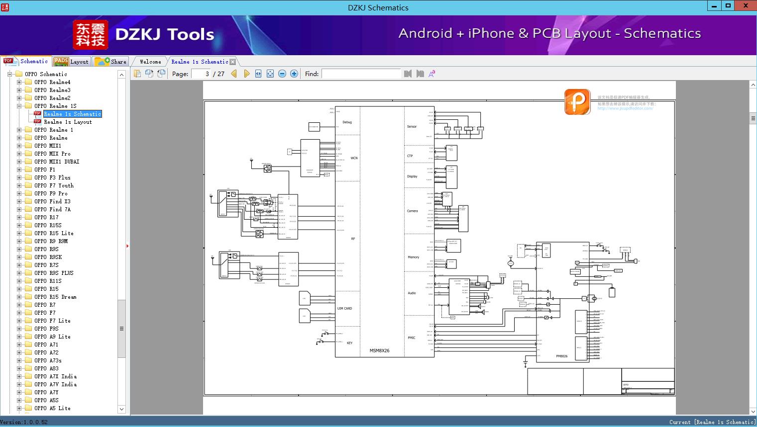Image resolution: width=757 pixels, height=427 pixels.
Task: Toggle the match case search option
Action: point(432,74)
